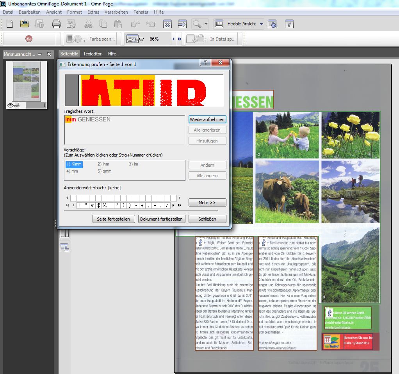Select page 1 thumbnail in Miniaturansicht
The width and height of the screenshot is (399, 374).
[x=27, y=82]
